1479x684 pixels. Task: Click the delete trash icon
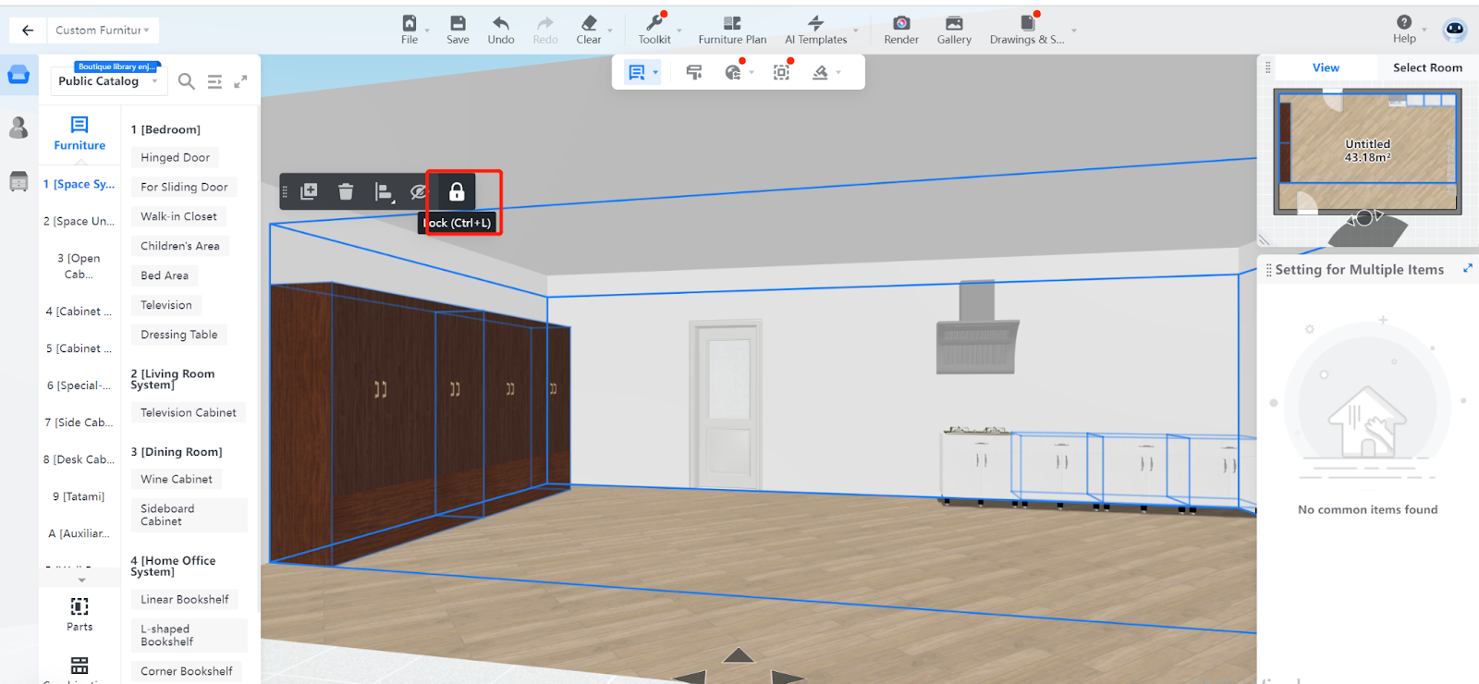pos(346,191)
